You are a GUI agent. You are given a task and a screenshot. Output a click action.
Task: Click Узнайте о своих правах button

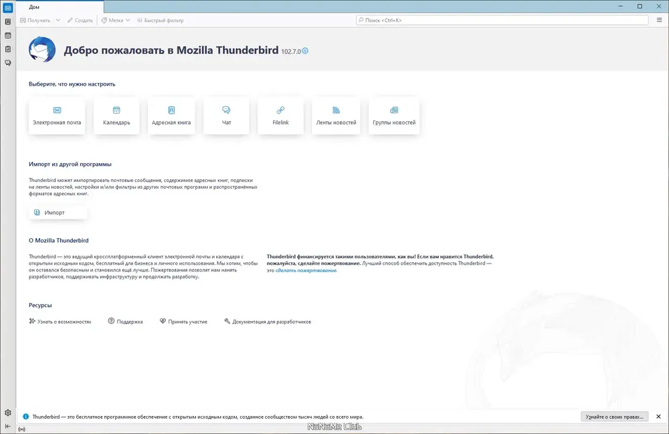(614, 417)
